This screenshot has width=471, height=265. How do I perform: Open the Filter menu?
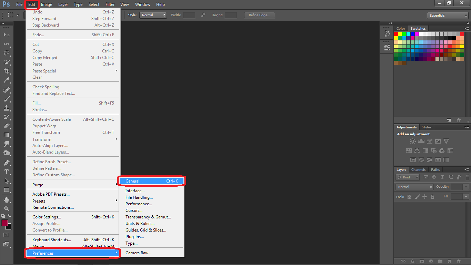point(110,4)
